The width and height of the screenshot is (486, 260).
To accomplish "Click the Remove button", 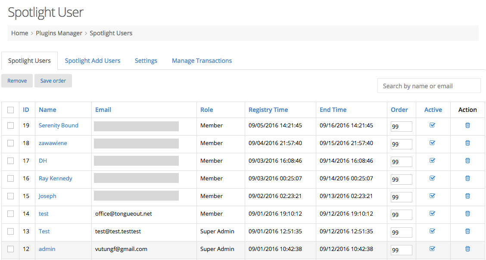I will pyautogui.click(x=17, y=81).
